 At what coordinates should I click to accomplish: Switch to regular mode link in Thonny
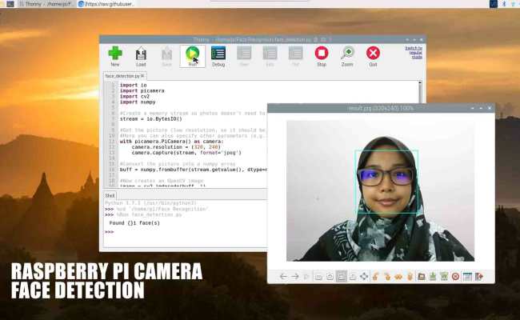[x=414, y=52]
